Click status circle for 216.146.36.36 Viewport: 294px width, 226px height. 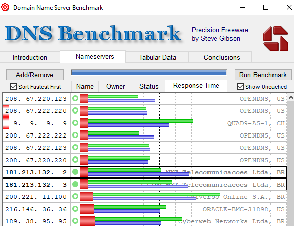75,209
